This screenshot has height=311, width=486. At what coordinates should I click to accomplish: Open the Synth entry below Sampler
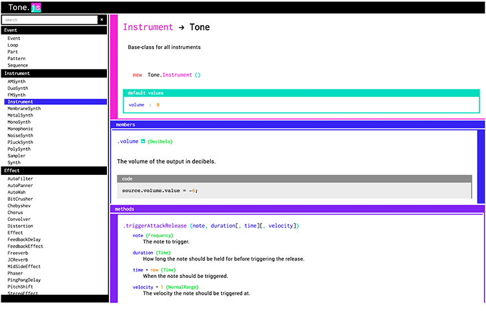click(14, 163)
